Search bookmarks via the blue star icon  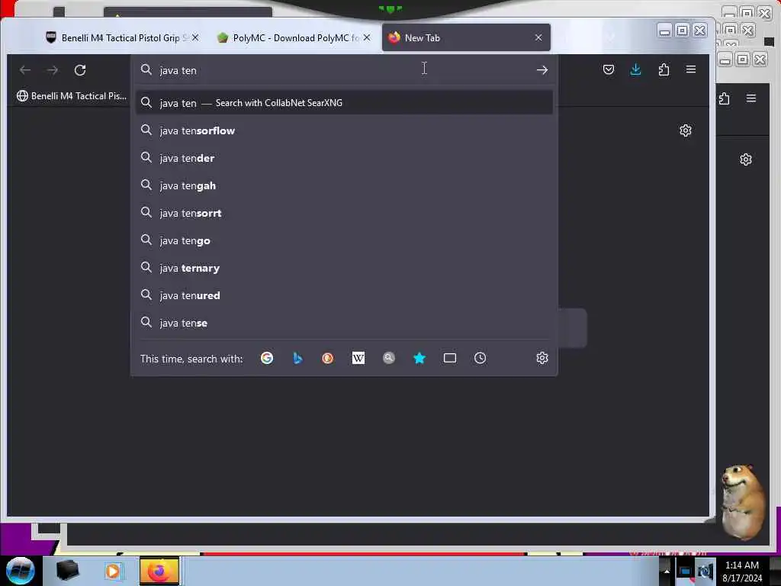(x=419, y=358)
